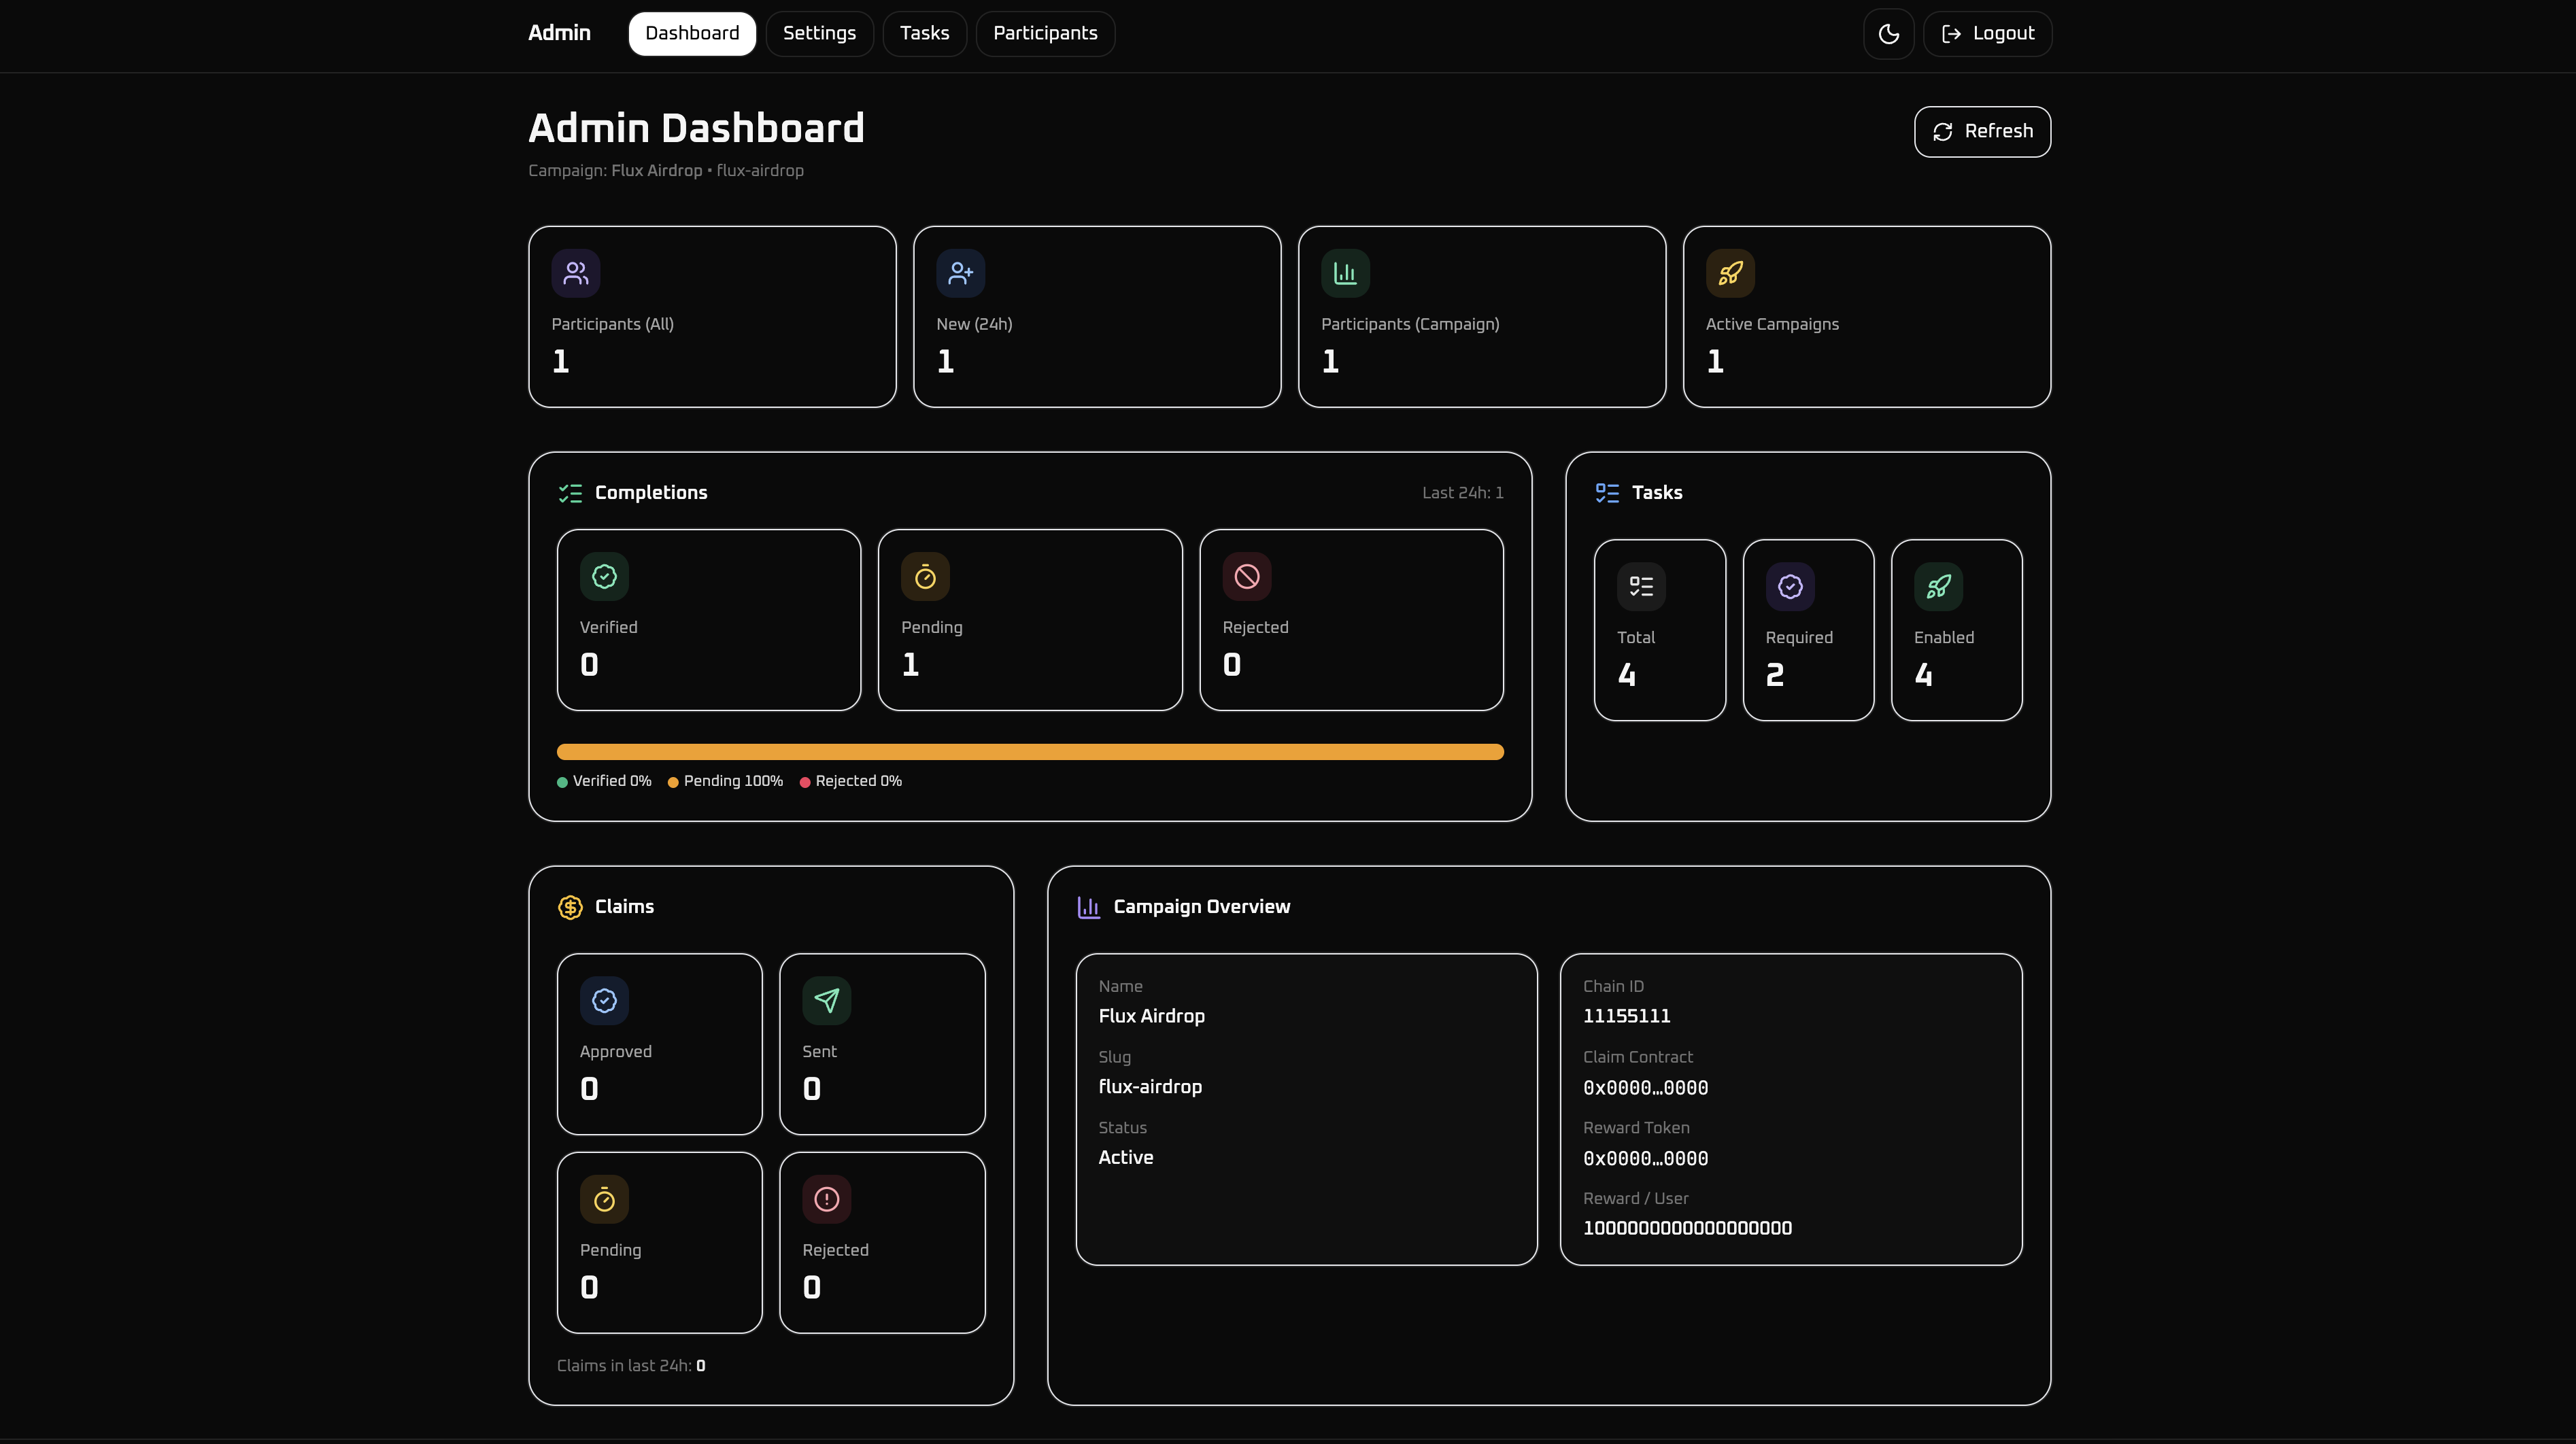Click the Active Campaigns rocket icon
Screen dimensions: 2576x1444
[x=1730, y=273]
